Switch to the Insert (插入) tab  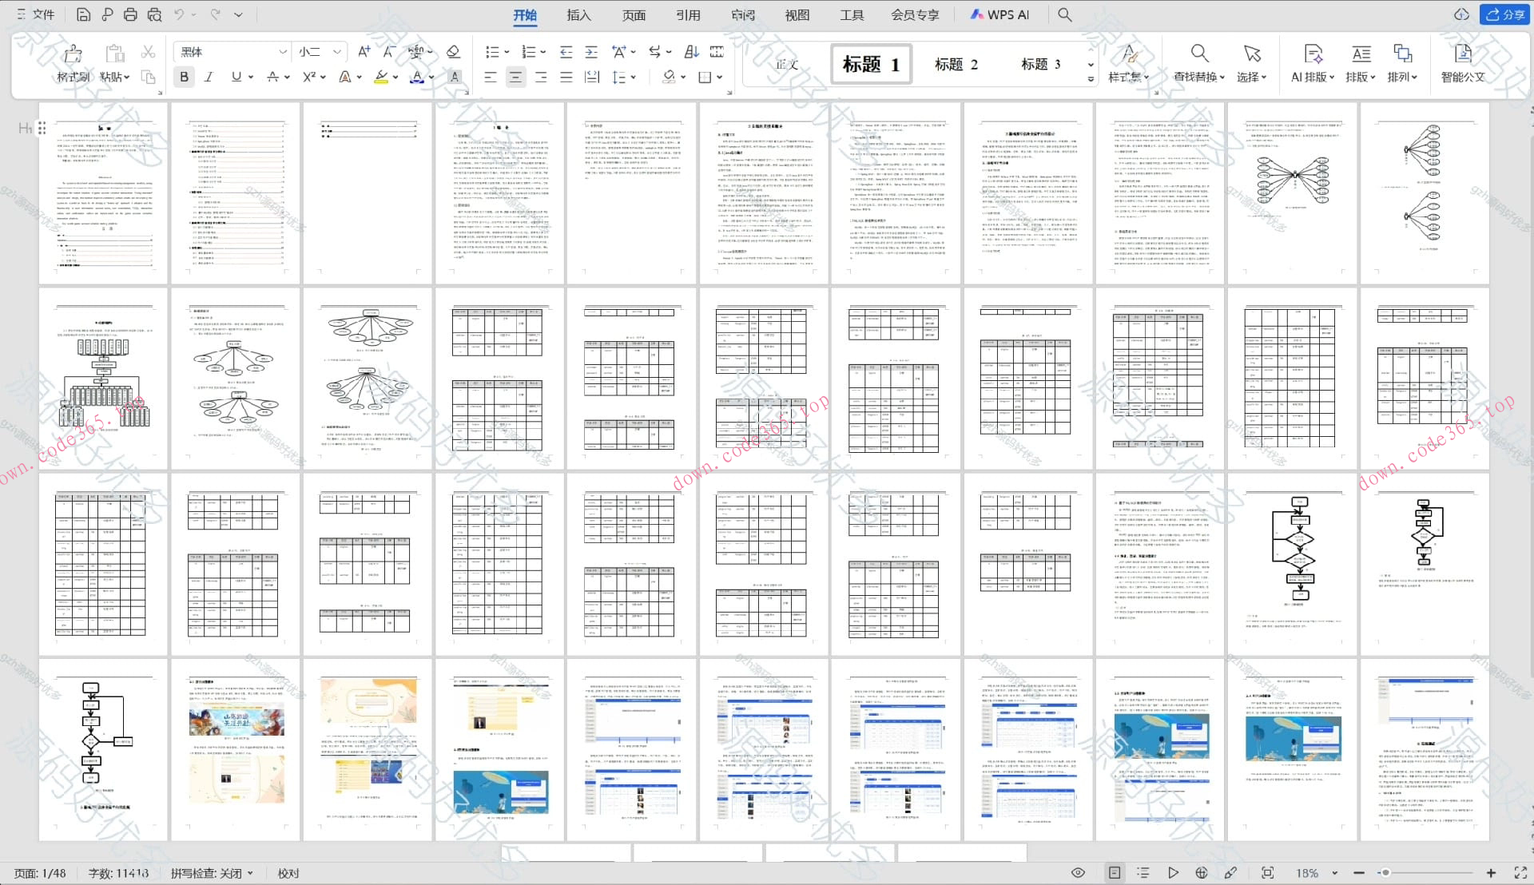coord(578,14)
